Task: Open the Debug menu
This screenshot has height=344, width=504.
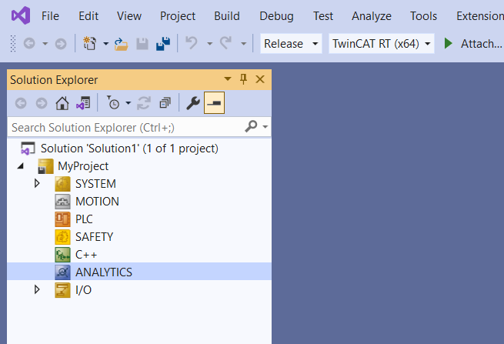Action: [x=276, y=15]
